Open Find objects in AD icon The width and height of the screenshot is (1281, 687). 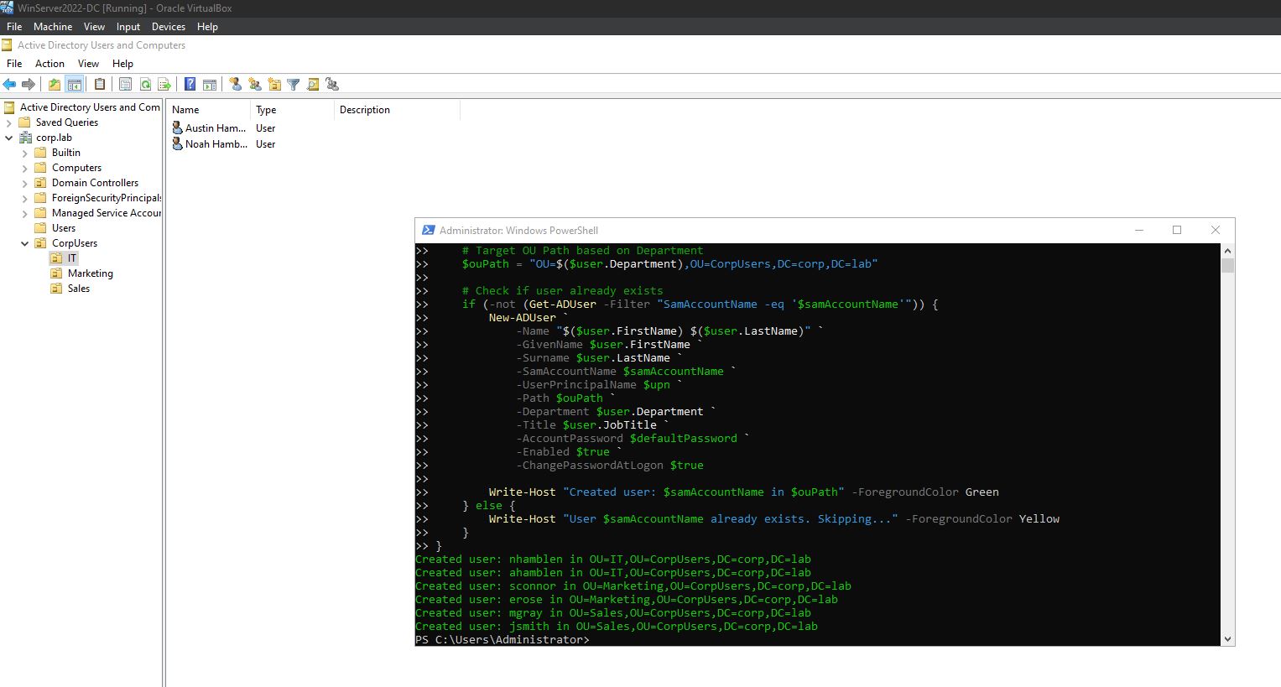coord(313,84)
